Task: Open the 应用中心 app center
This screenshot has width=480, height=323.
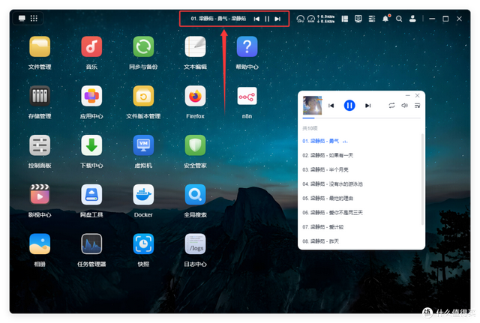Action: click(91, 96)
